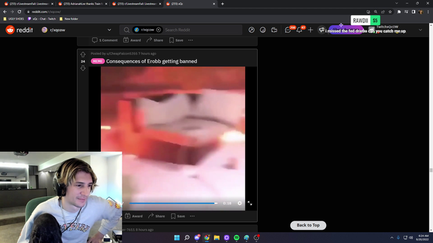Screen dimensions: 433x243
Task: Expand the video to fullscreen
Action: point(250,203)
